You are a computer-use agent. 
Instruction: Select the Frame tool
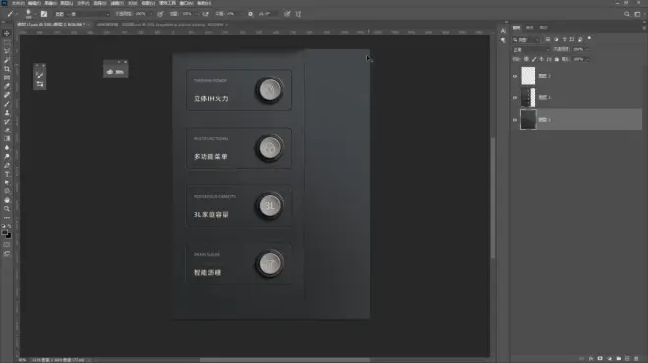pyautogui.click(x=7, y=78)
